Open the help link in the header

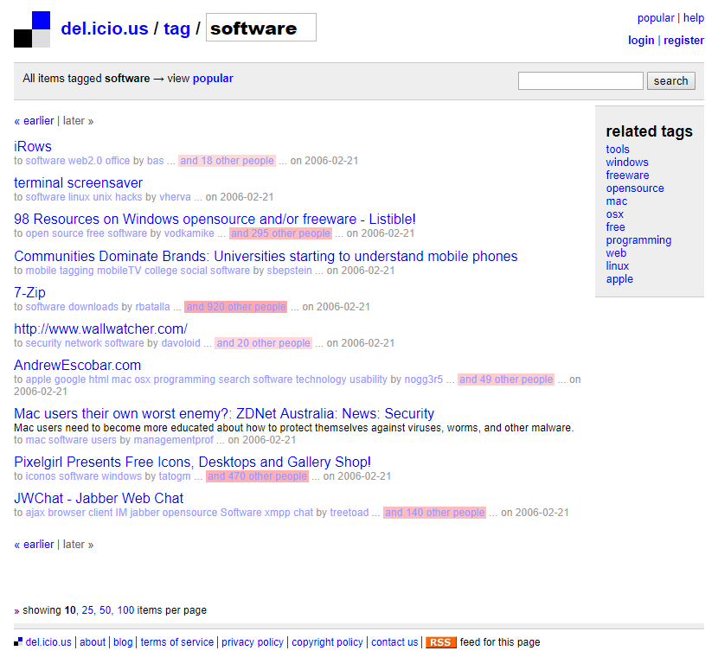pos(694,18)
